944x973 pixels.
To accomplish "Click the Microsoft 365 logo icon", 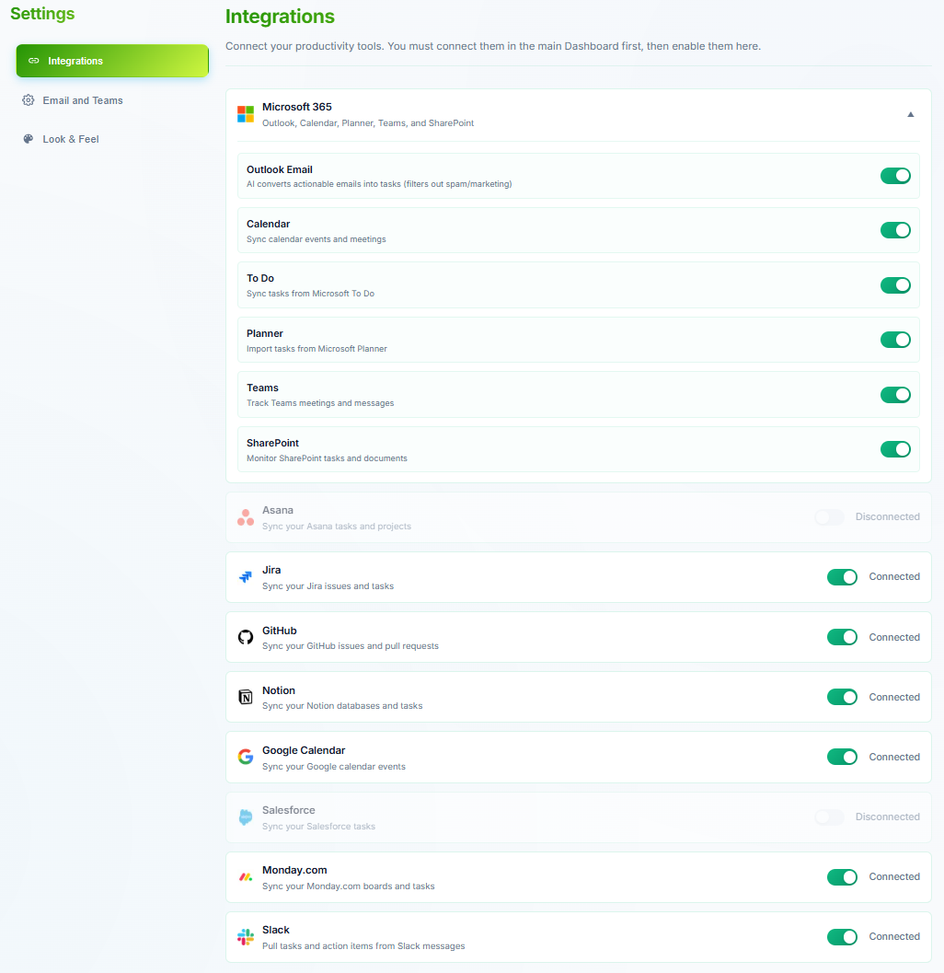I will click(246, 114).
